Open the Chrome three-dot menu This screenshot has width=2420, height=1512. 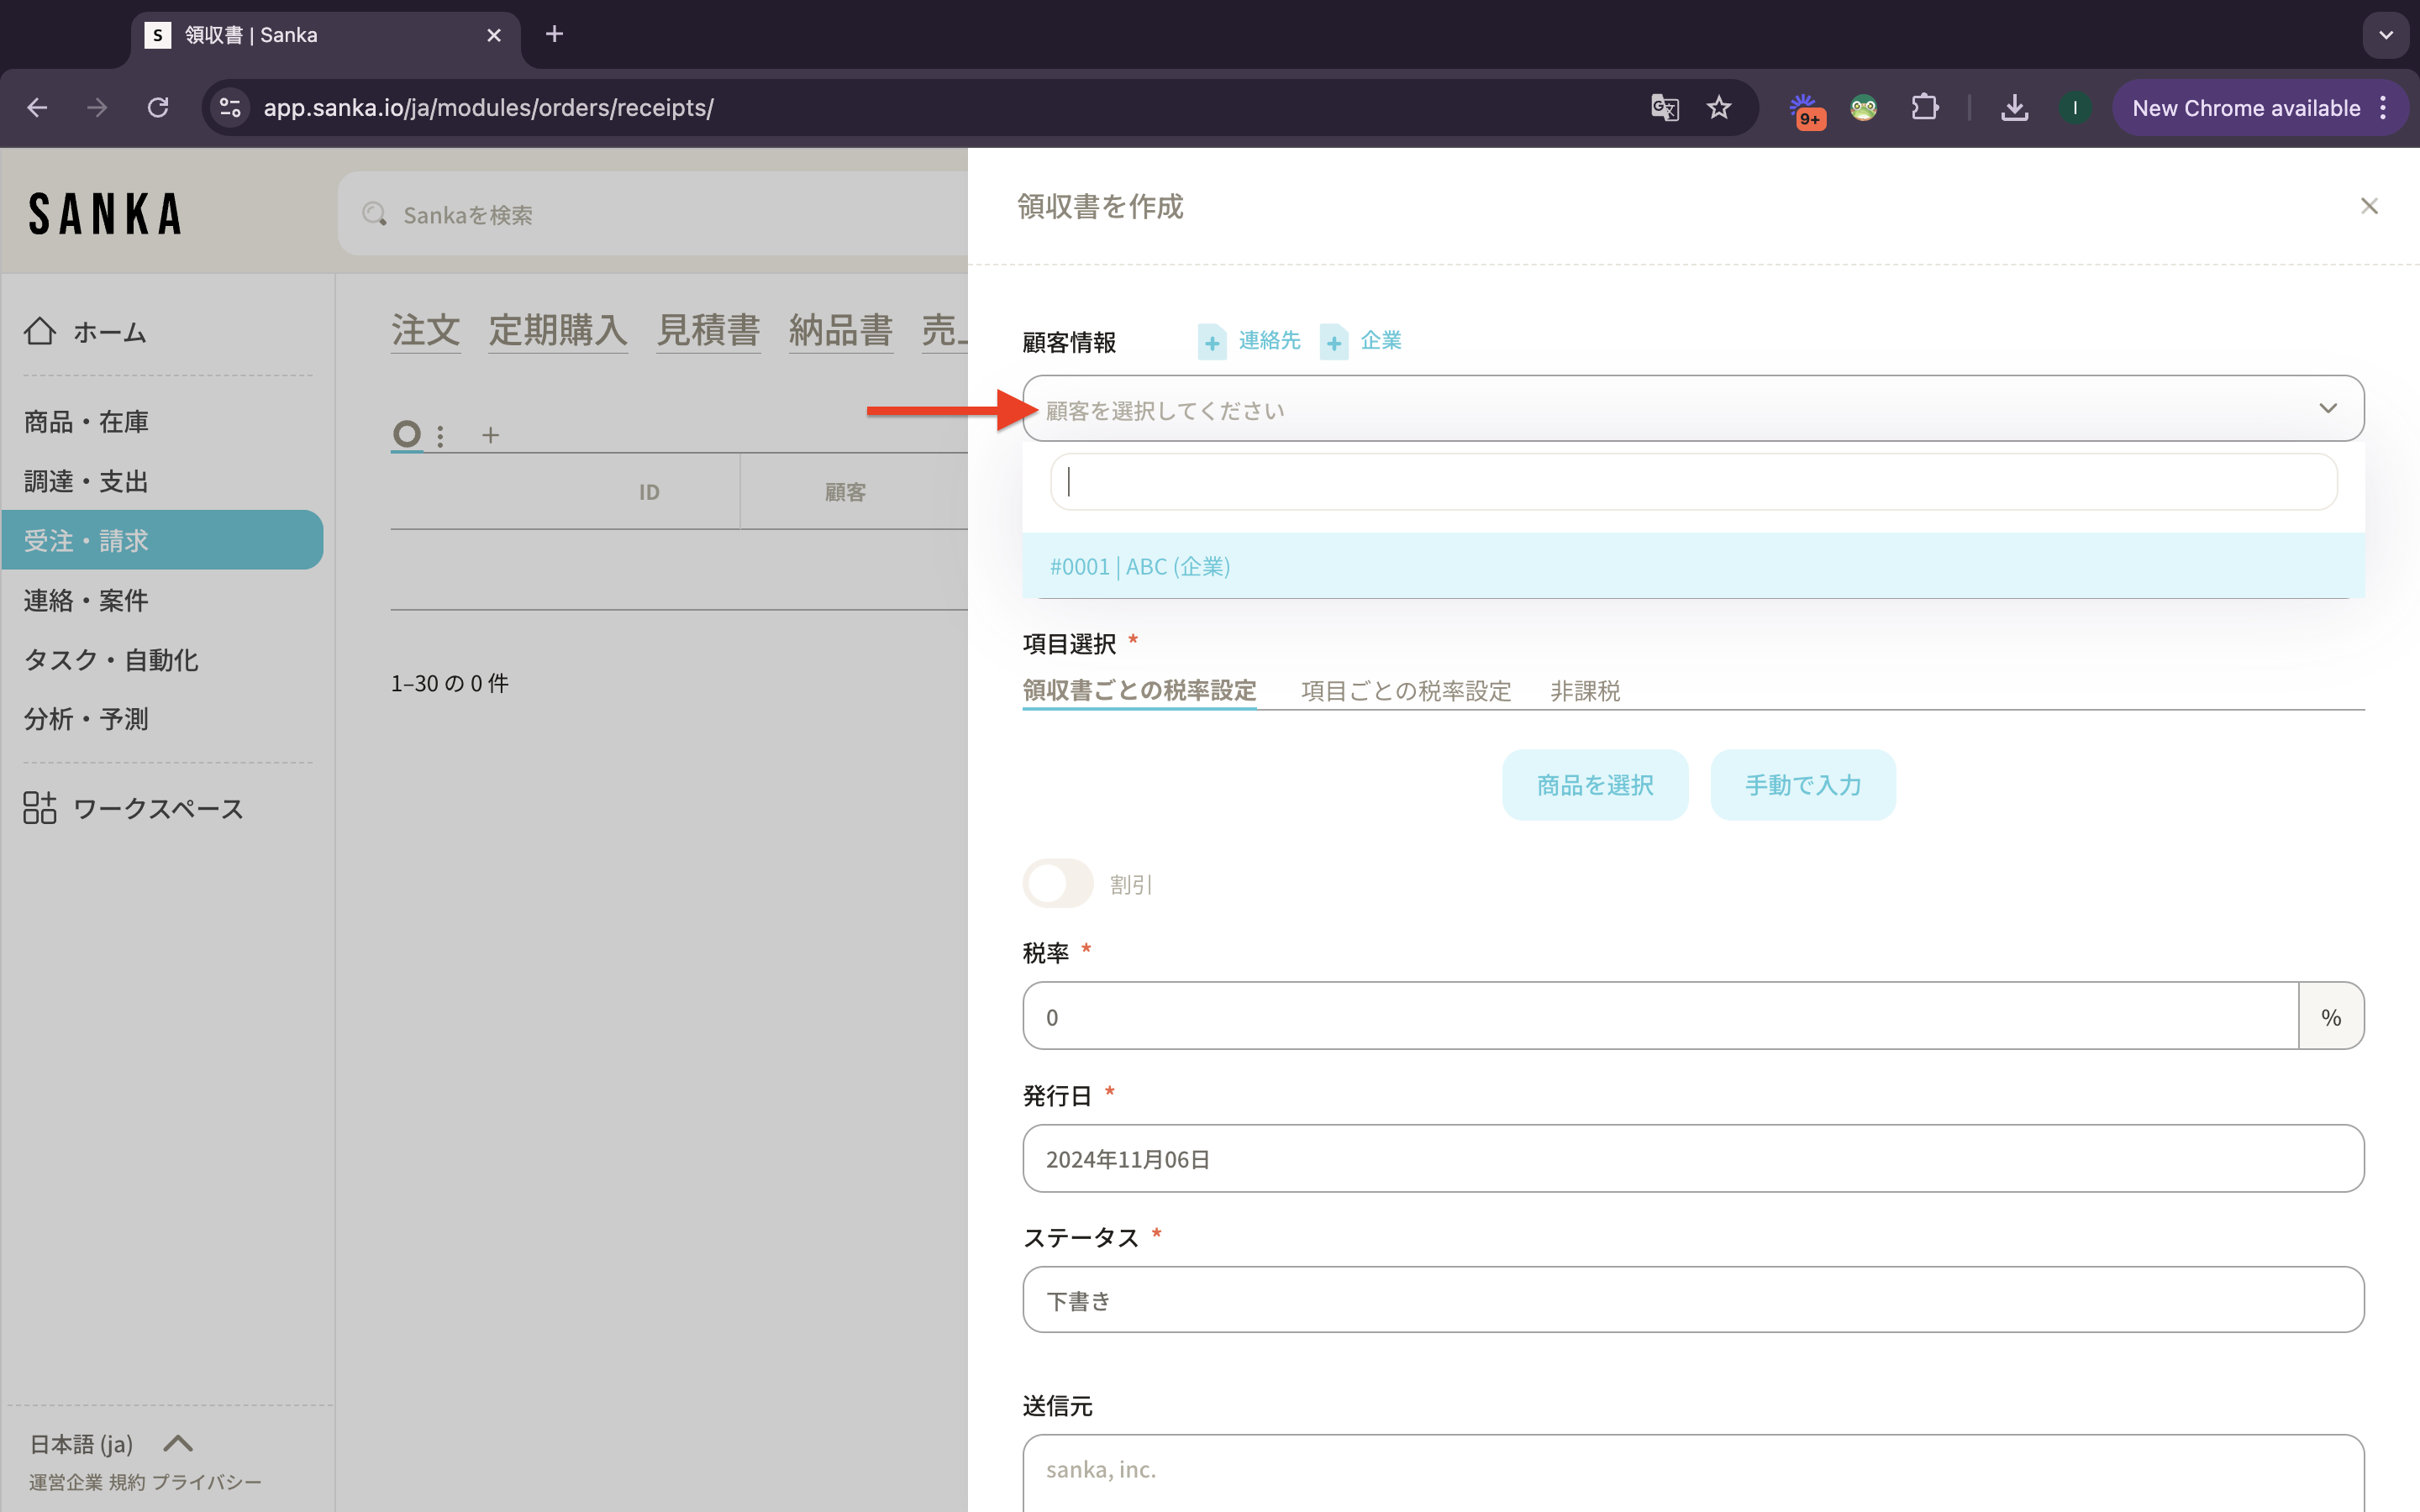(x=2384, y=108)
